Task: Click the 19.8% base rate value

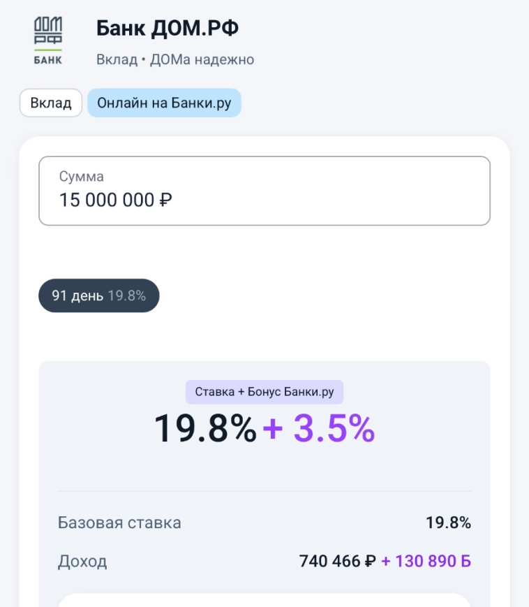Action: [x=448, y=522]
